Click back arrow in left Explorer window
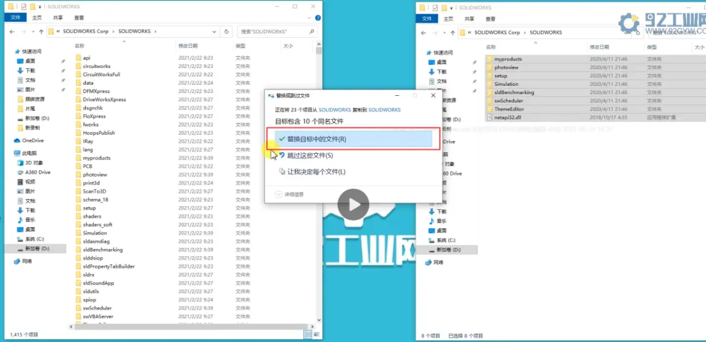 12,31
